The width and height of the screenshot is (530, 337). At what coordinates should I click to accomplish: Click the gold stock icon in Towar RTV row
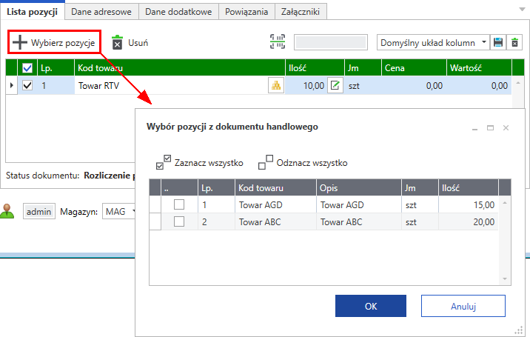(276, 85)
